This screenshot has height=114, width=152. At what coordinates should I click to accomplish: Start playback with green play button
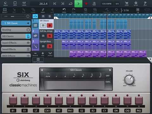[x=78, y=4]
